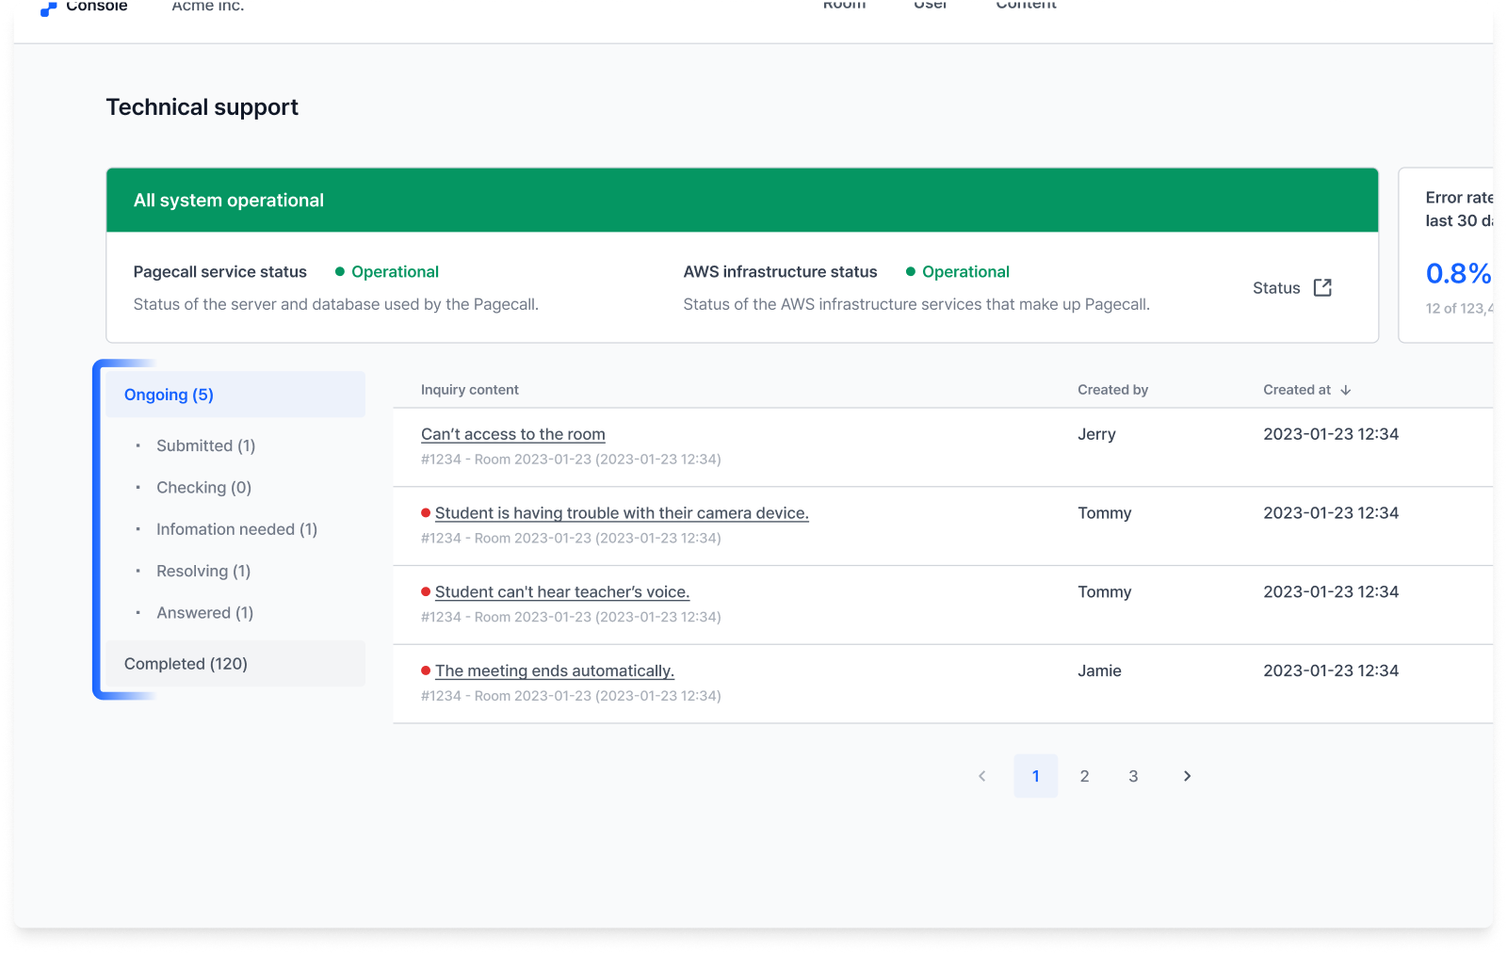Go to page 1
Image resolution: width=1507 pixels, height=953 pixels.
[1036, 776]
